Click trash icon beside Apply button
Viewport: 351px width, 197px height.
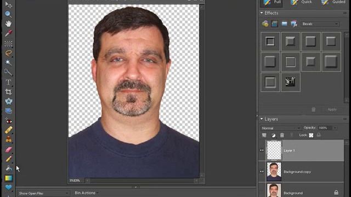pos(313,109)
